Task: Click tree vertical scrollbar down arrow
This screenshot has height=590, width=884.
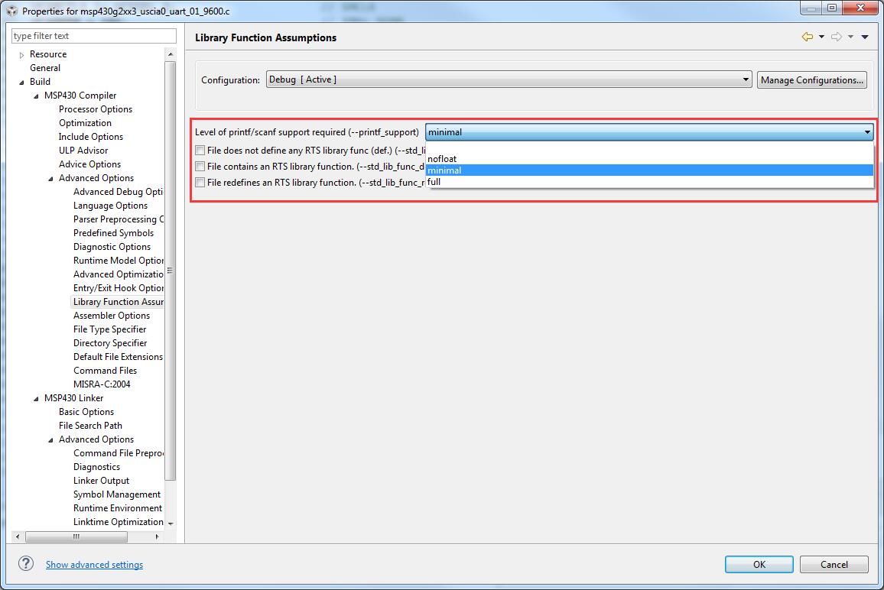Action: (171, 524)
